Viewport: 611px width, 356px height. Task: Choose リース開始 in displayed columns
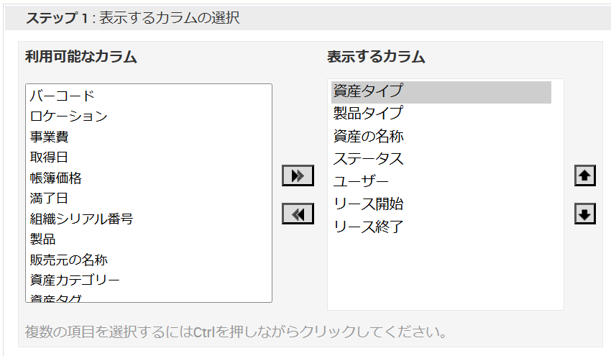pos(368,204)
